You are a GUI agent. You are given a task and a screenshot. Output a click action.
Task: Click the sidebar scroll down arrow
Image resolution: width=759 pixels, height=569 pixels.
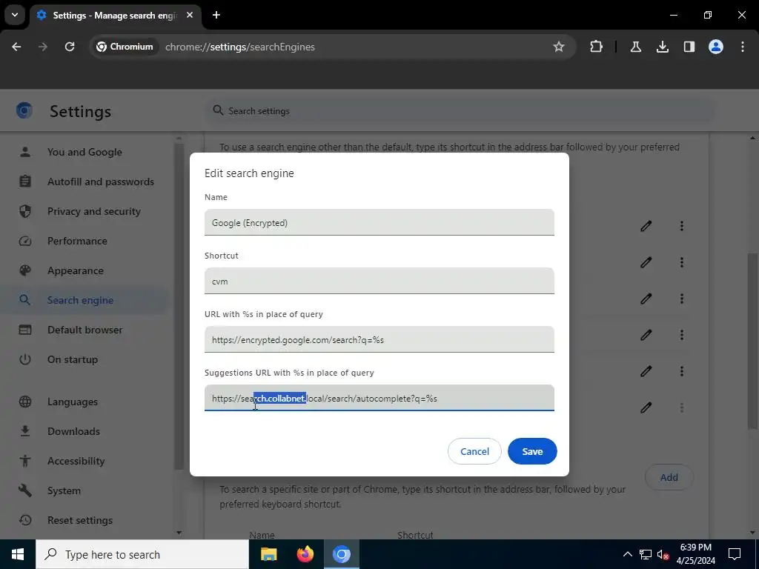pyautogui.click(x=179, y=532)
